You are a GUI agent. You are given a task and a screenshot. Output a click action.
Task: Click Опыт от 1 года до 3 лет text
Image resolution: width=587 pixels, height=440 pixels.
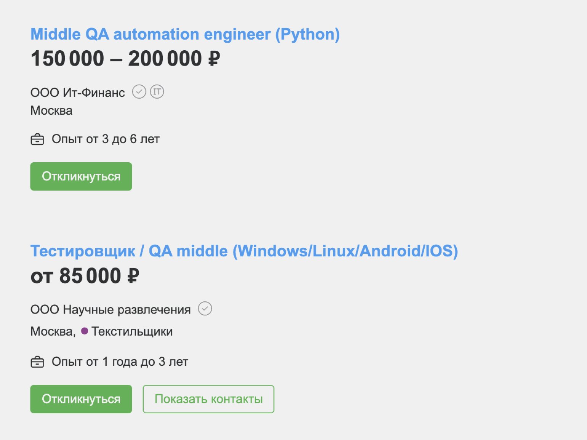120,362
